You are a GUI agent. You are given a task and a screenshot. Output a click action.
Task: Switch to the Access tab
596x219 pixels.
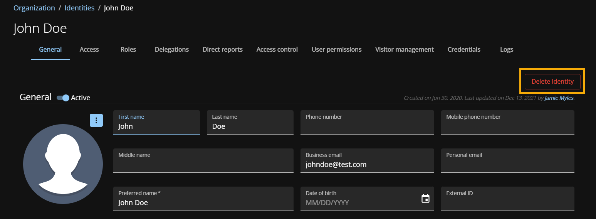point(89,49)
